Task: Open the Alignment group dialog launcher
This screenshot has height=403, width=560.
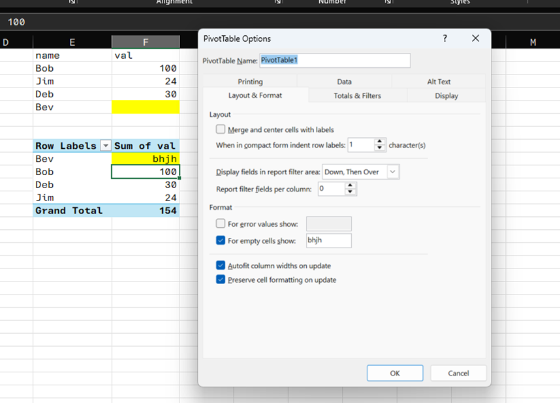Action: 72,2
